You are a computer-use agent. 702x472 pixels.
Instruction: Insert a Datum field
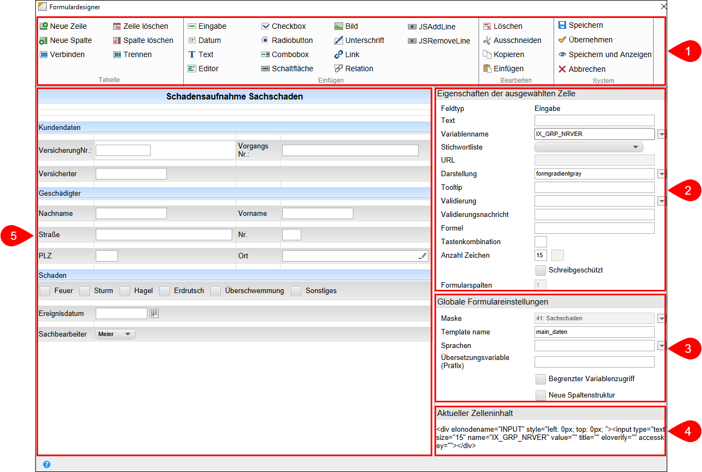(x=204, y=40)
